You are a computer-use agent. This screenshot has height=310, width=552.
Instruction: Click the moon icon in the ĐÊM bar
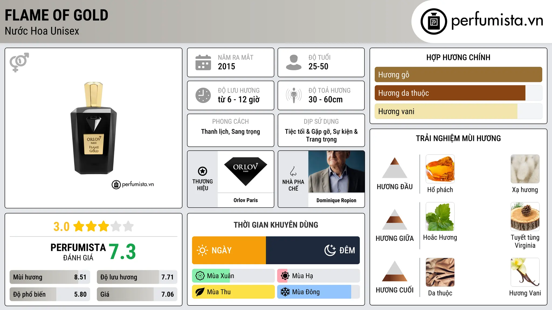330,250
